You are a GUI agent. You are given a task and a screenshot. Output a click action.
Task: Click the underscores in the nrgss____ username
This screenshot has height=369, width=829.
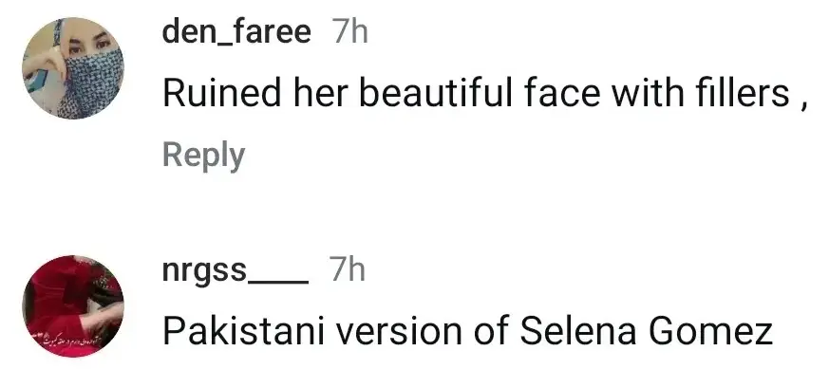(x=278, y=282)
